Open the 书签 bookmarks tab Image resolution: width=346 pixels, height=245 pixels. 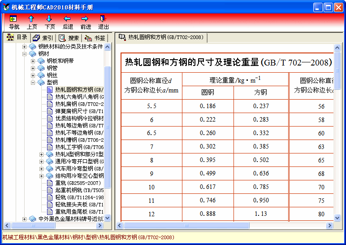point(95,38)
